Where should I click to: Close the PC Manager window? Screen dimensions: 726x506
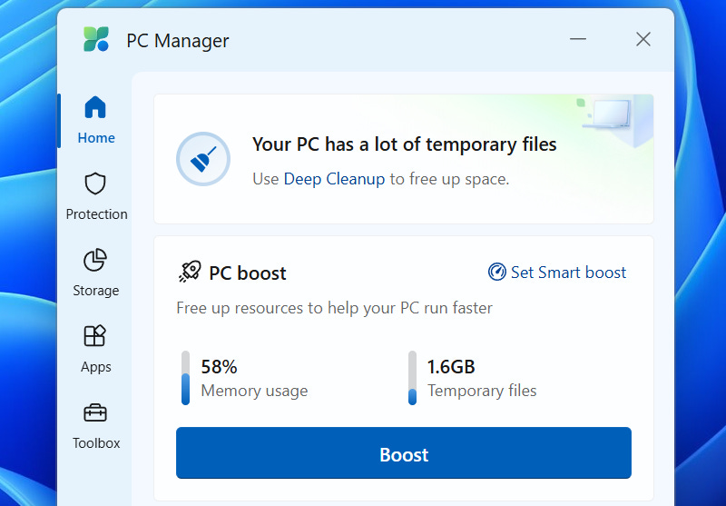point(643,39)
